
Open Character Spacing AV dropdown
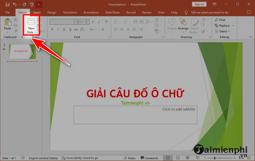pos(83,30)
